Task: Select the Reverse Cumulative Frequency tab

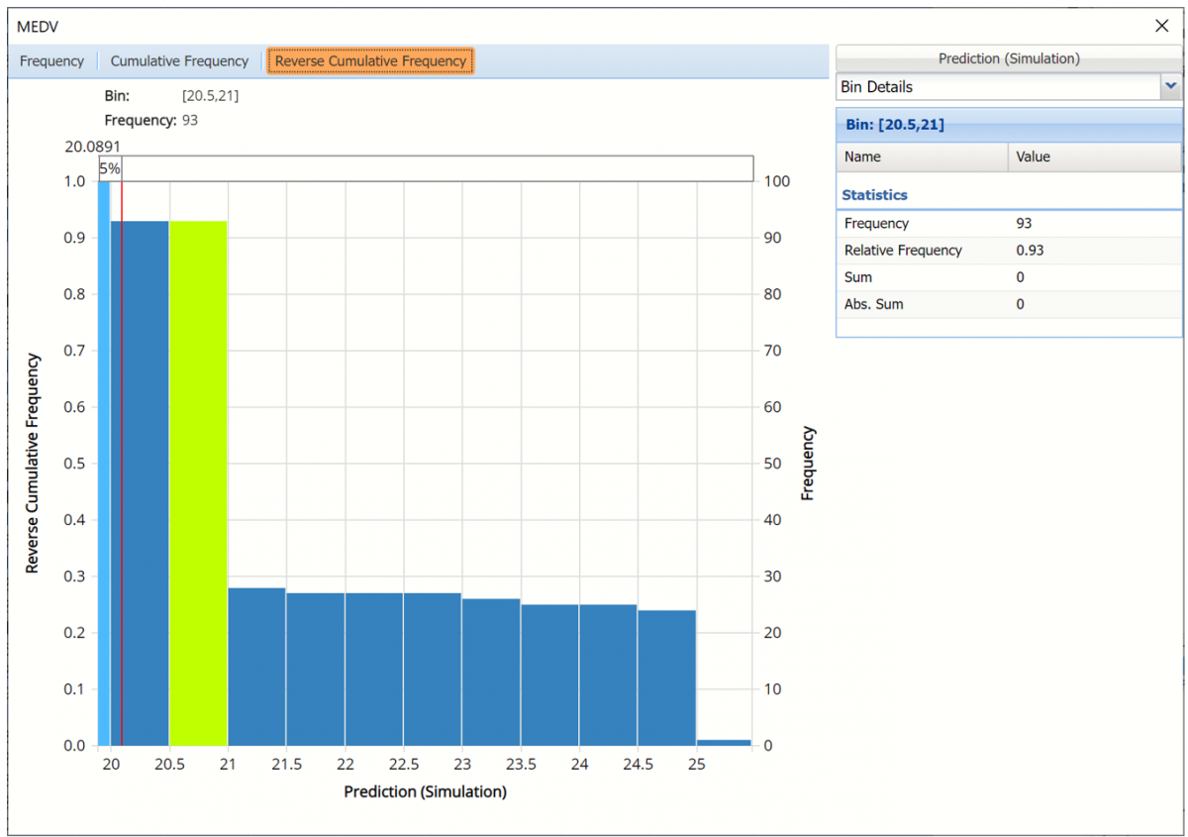Action: tap(370, 61)
